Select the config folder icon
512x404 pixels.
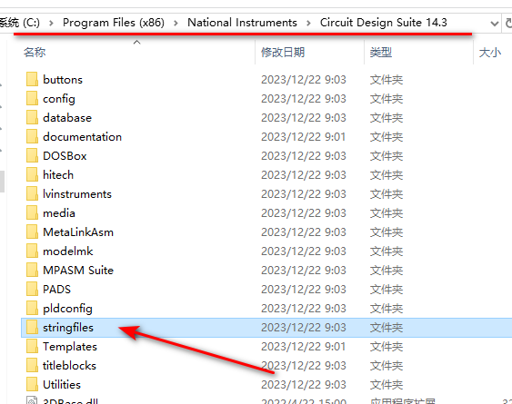[32, 98]
